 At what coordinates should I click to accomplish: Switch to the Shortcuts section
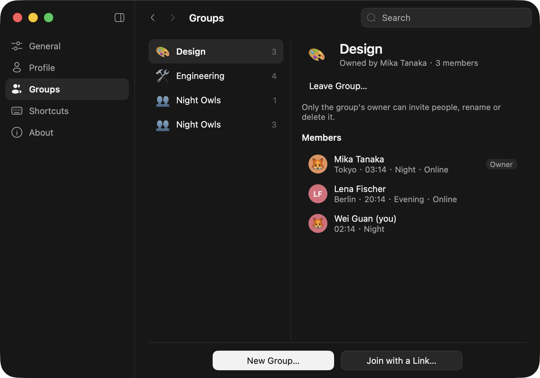[x=67, y=111]
